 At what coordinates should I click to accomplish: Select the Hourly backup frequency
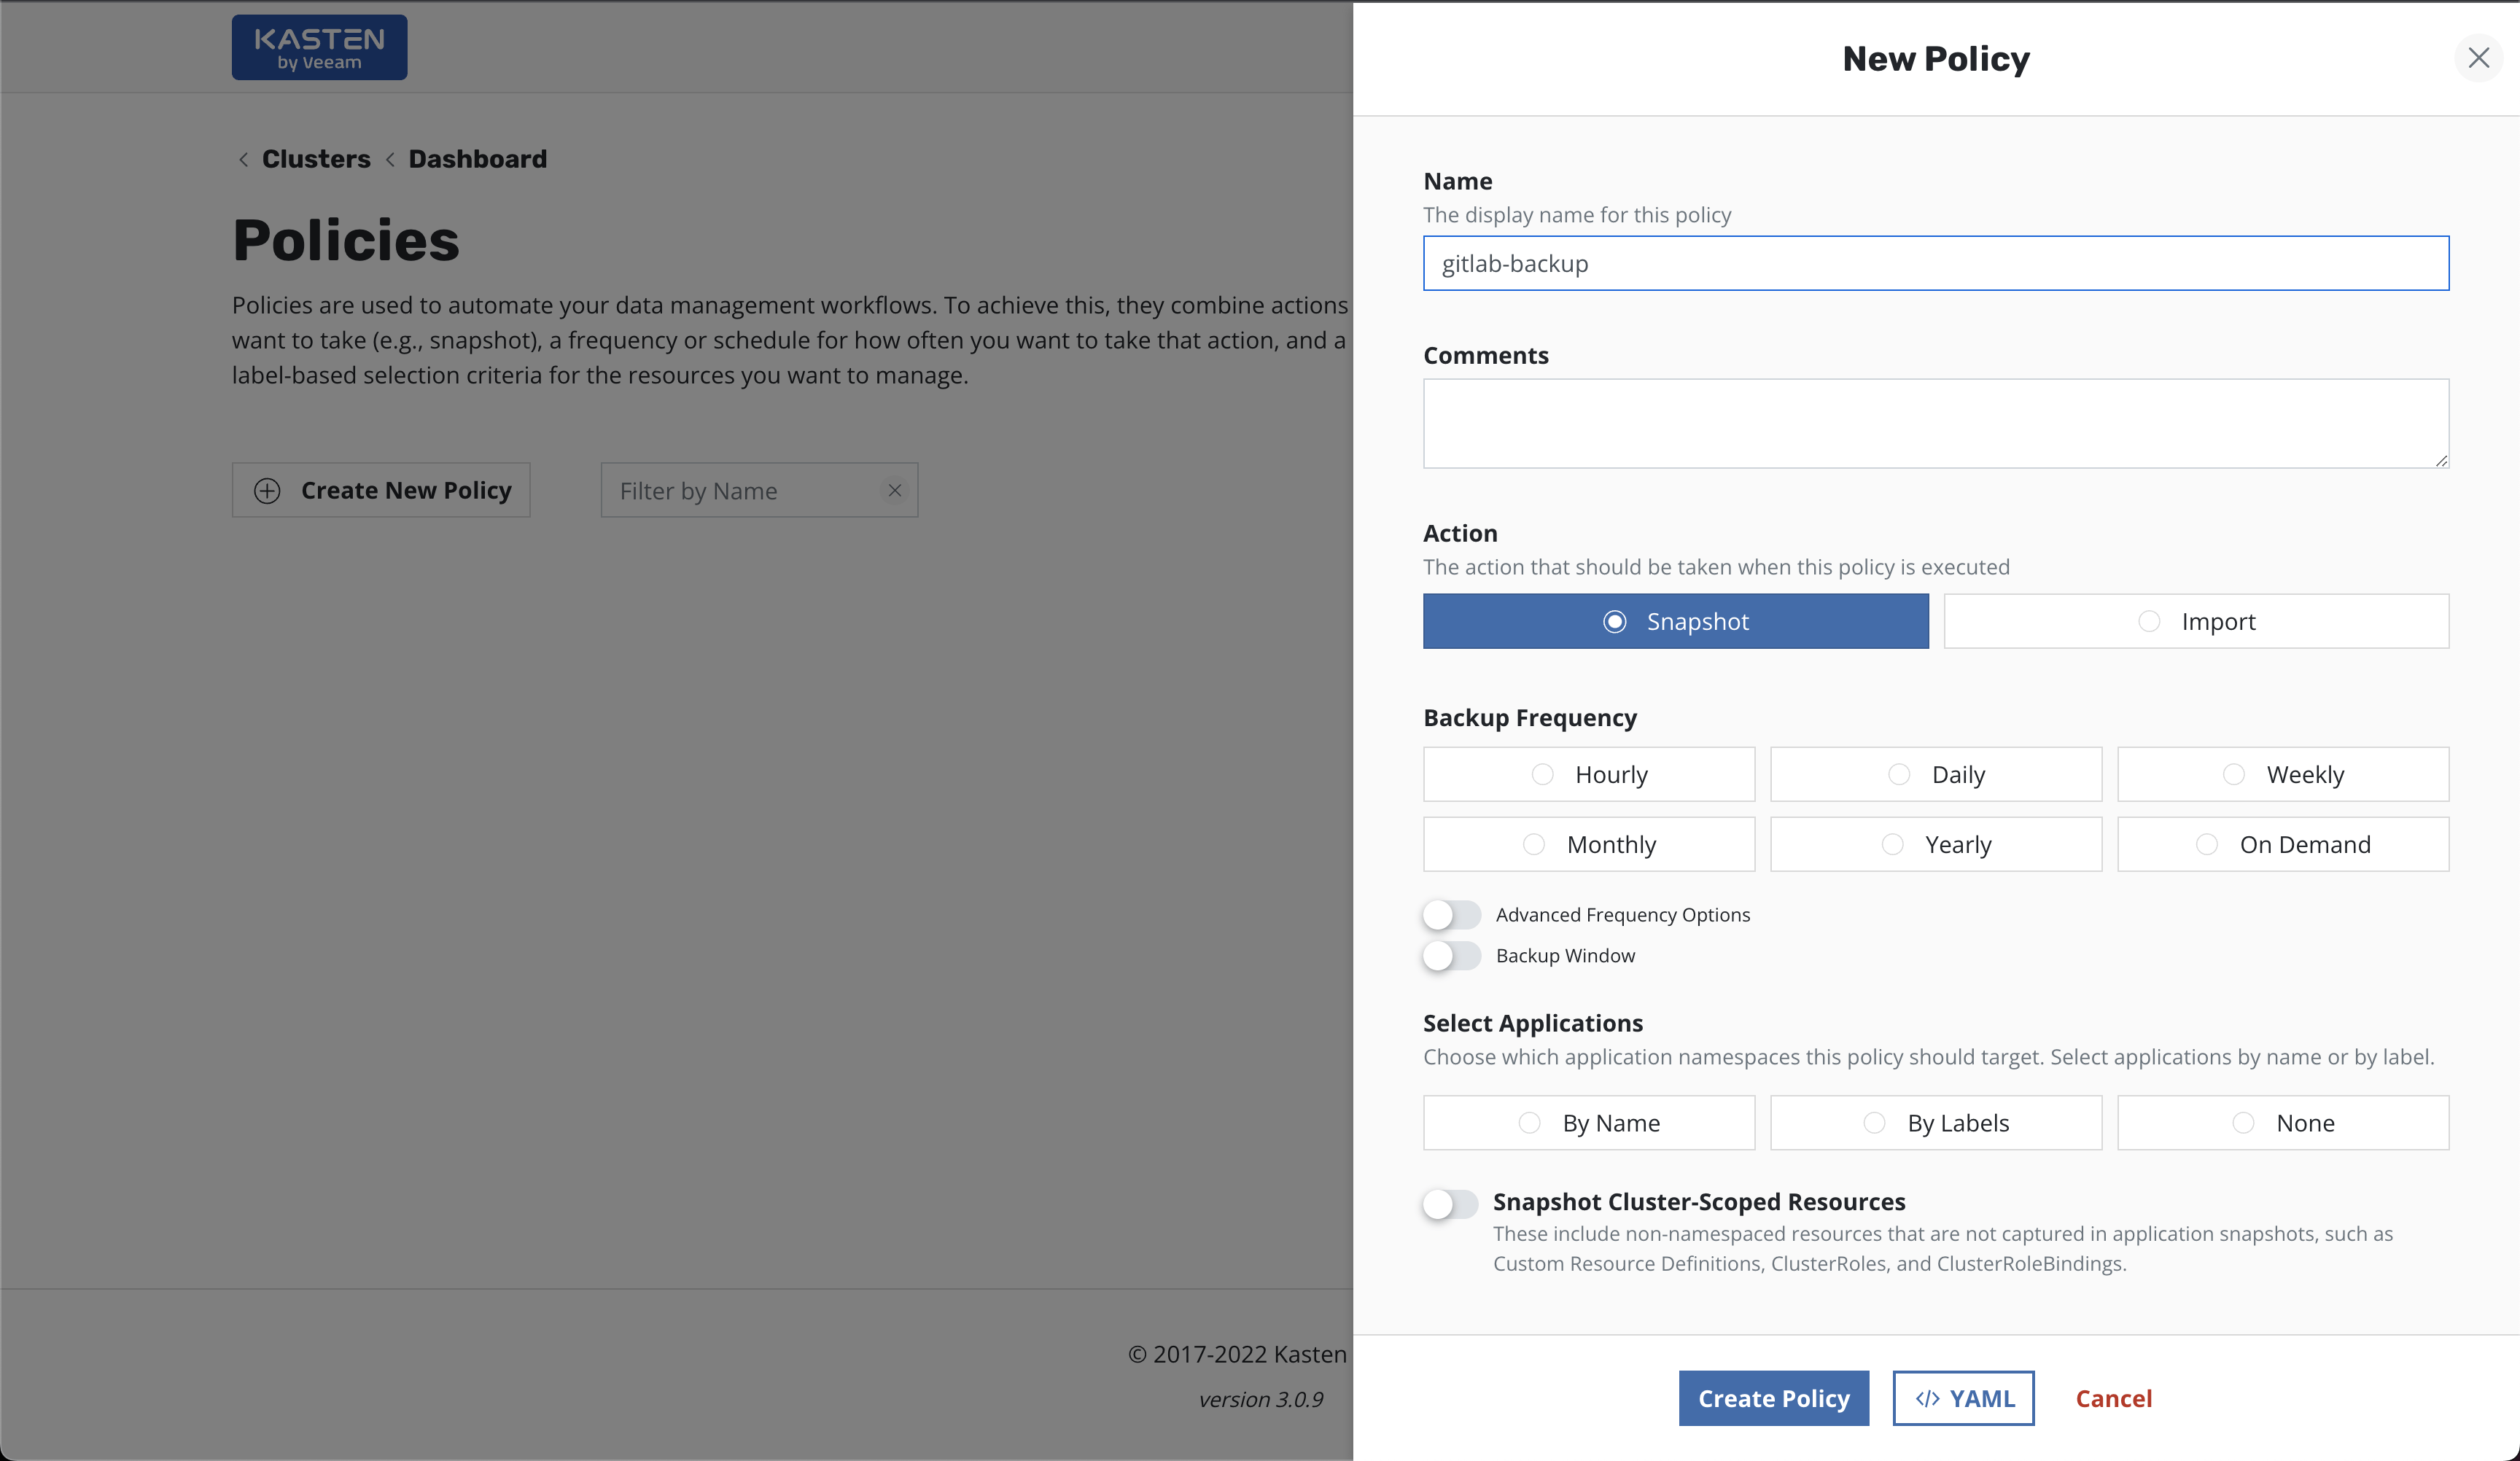1589,775
